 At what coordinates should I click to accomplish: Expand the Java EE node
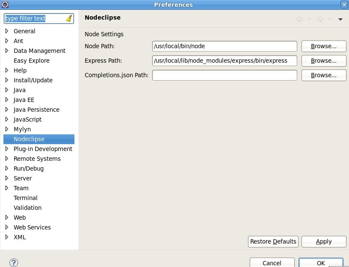click(x=7, y=100)
